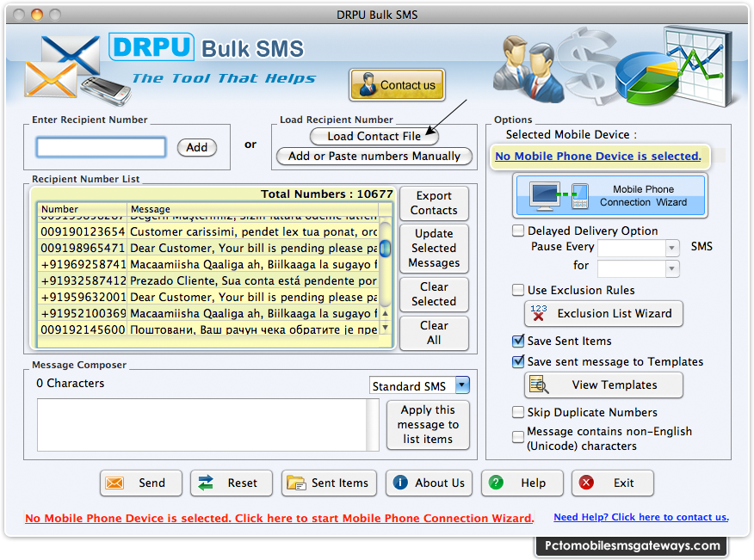
Task: Toggle non-English Unicode characters checkbox
Action: tap(518, 437)
